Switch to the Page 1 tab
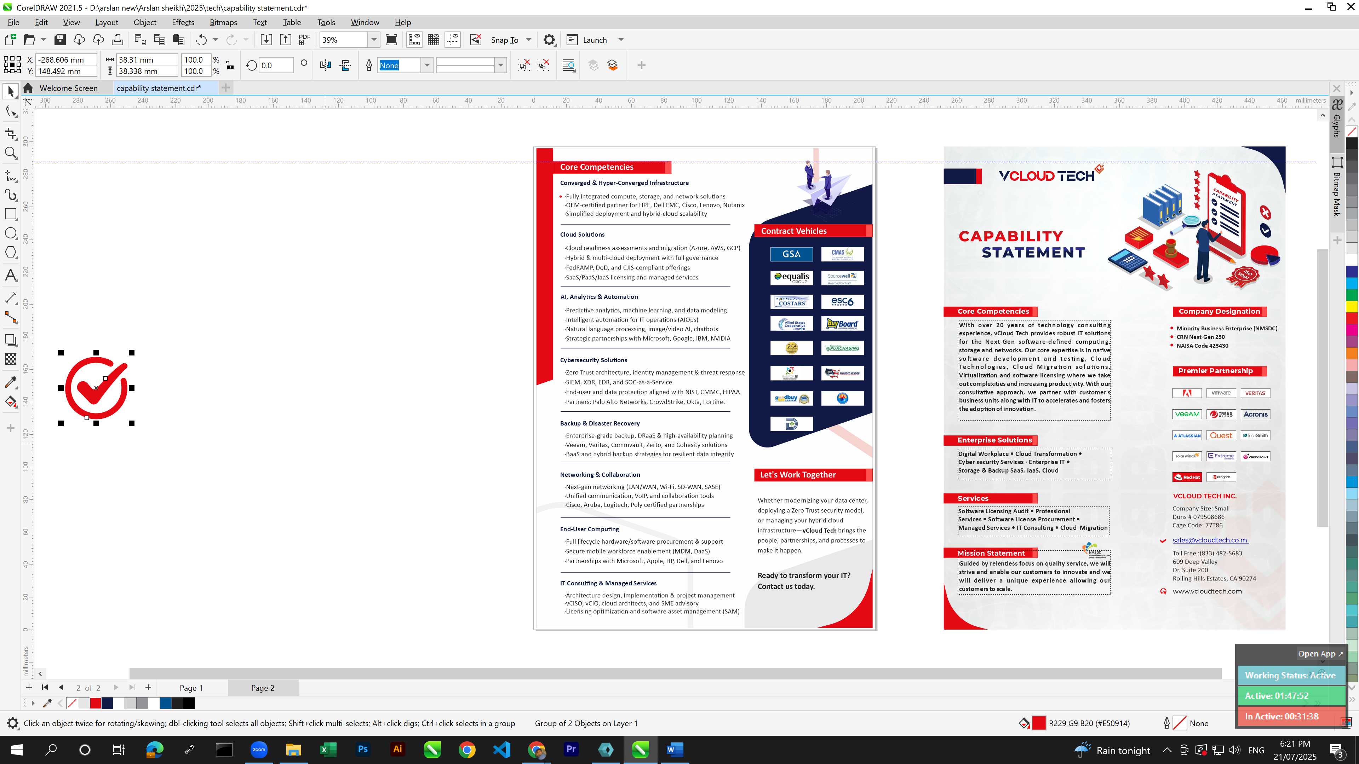Screen dimensions: 1359x764 191,688
